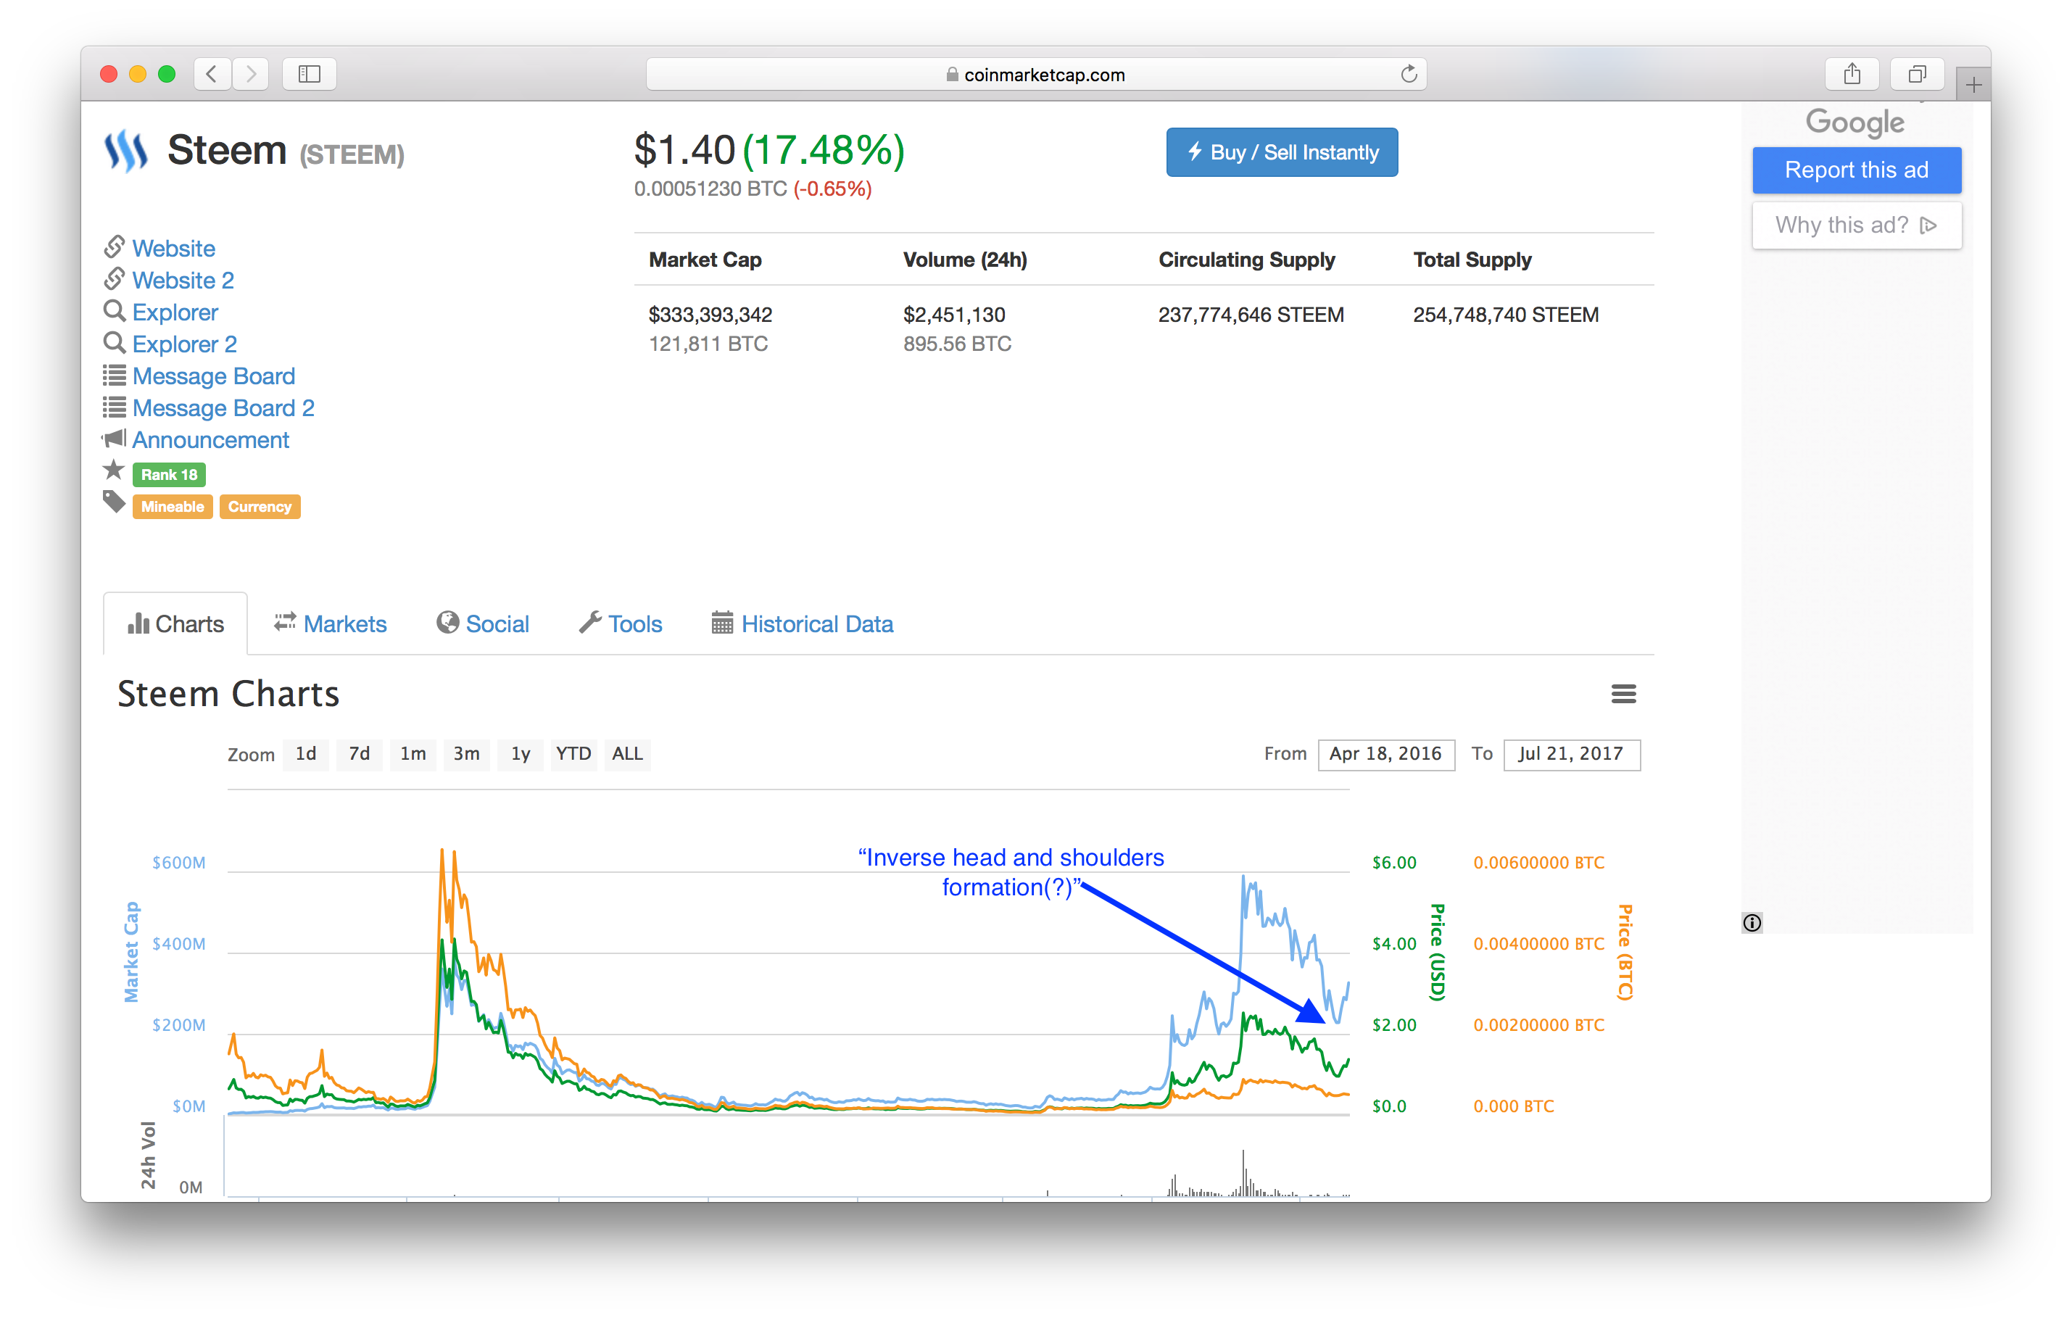Viewport: 2072px width, 1318px height.
Task: Click the Price (USD) axis label
Action: (x=1438, y=951)
